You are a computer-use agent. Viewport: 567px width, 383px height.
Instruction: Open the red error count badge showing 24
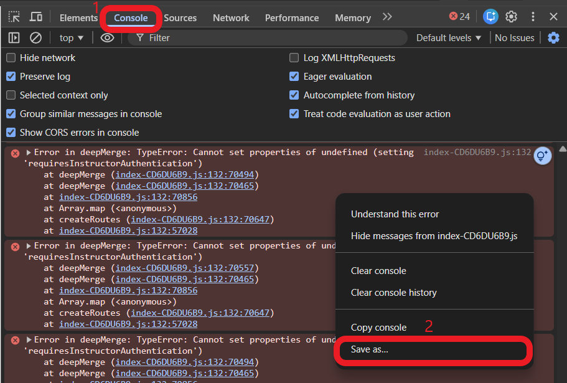pyautogui.click(x=459, y=16)
